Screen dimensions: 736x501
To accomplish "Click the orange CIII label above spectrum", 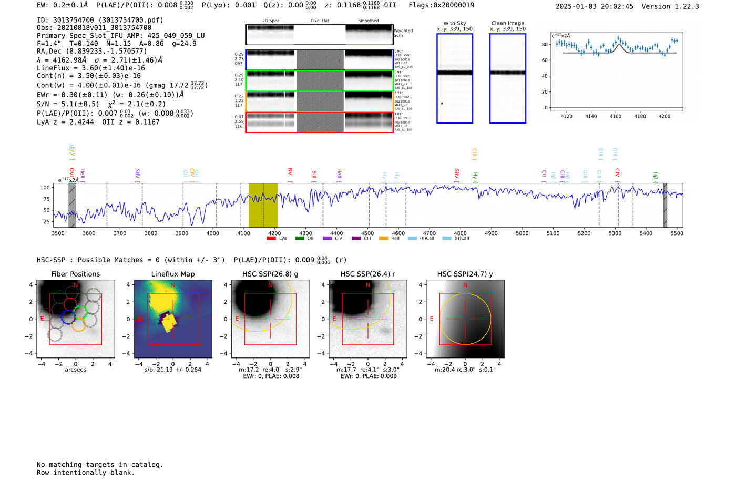I will [x=474, y=154].
